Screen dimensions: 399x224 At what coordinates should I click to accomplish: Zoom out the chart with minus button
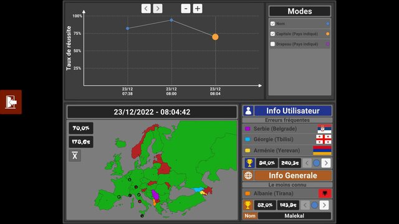186,9
